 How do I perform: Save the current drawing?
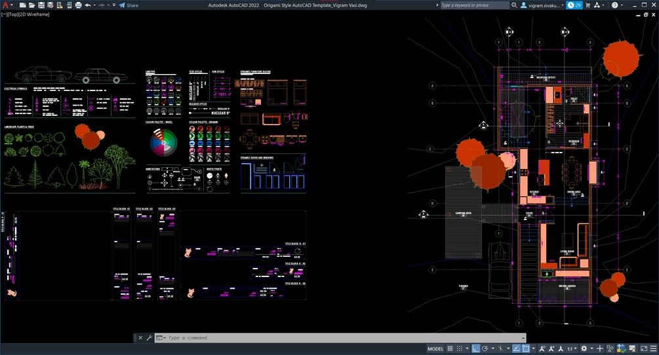tap(41, 5)
